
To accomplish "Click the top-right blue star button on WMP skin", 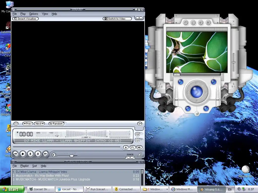I will tap(214, 82).
